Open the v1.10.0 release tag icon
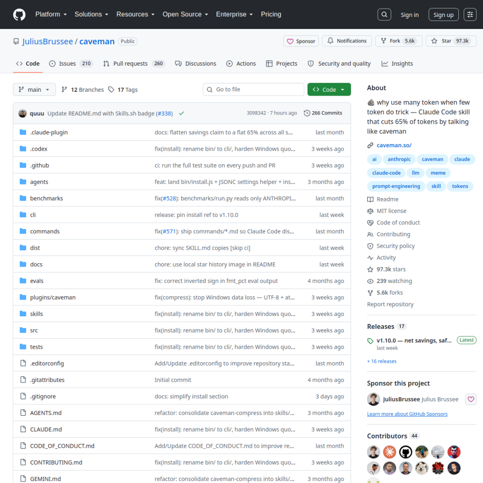 [370, 341]
